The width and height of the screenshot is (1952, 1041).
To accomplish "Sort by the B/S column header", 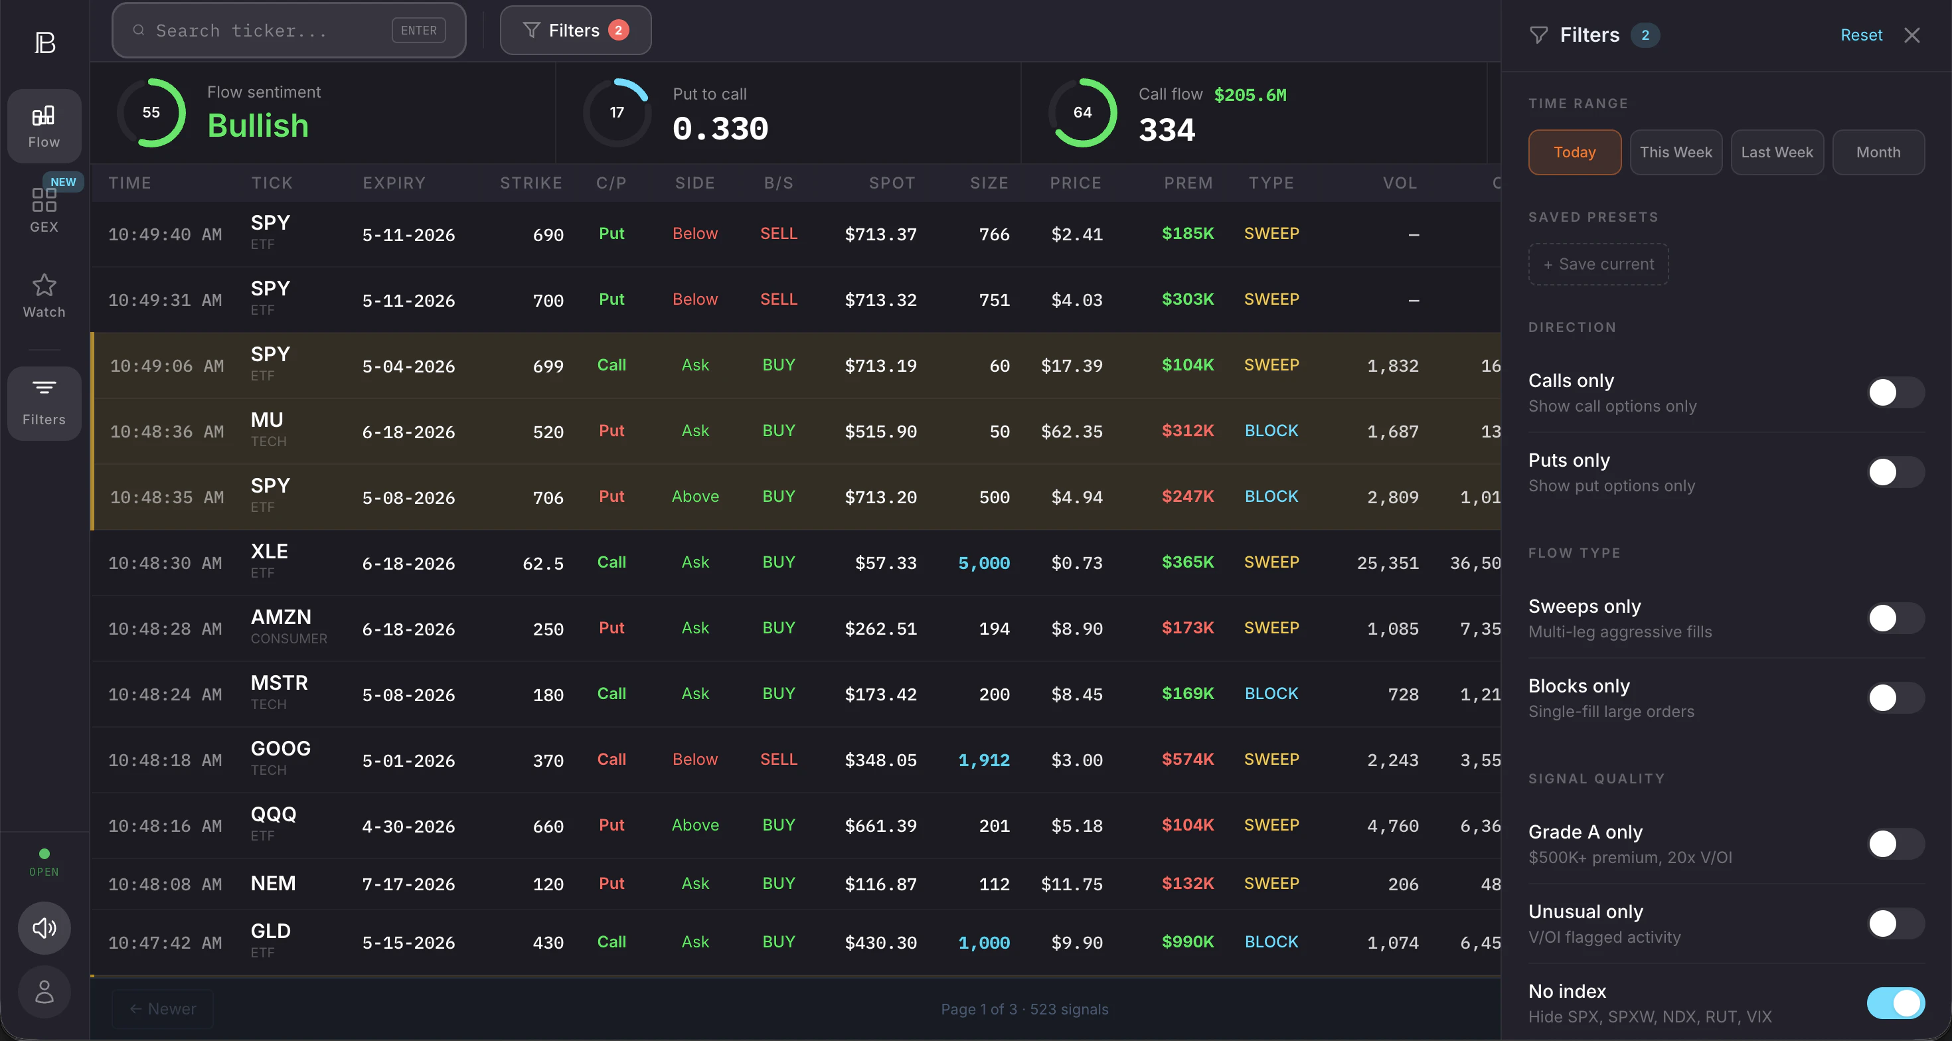I will (x=778, y=183).
